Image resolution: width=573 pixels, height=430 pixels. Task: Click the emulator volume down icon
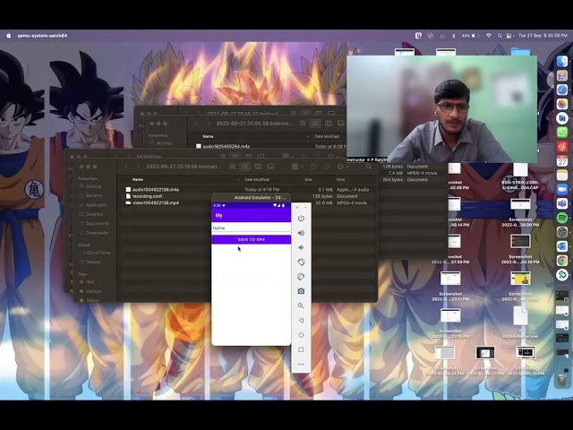point(301,247)
